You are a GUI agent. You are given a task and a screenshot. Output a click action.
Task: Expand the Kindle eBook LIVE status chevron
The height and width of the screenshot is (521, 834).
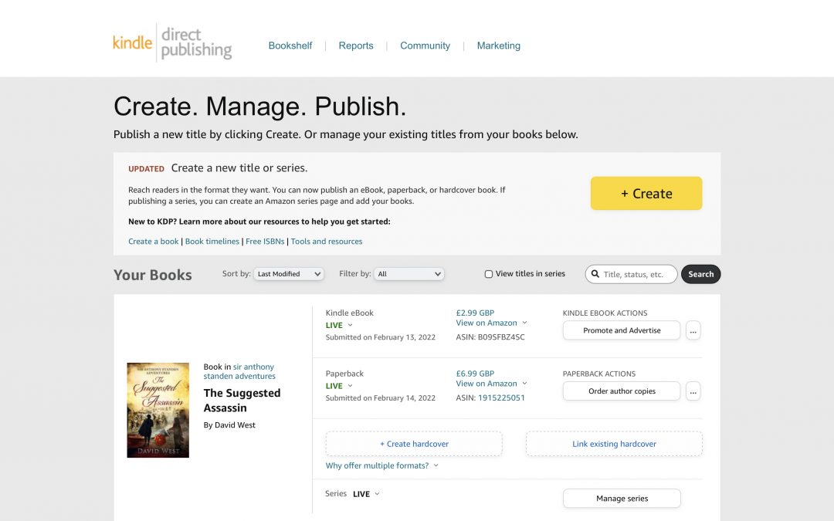[350, 325]
